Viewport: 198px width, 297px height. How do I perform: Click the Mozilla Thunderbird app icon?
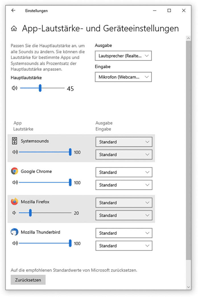click(x=15, y=232)
